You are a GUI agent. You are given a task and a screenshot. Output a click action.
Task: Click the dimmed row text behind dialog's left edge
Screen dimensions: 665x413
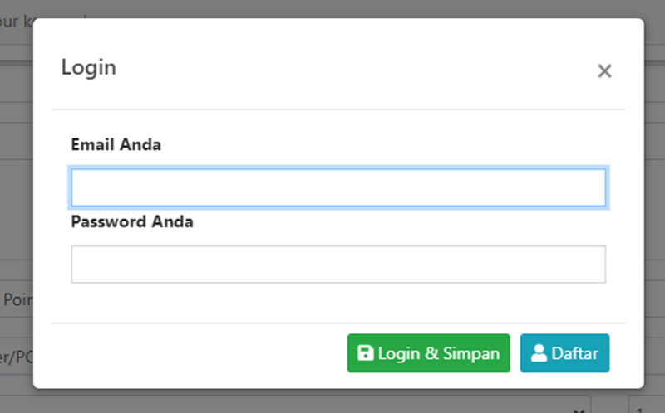15,299
